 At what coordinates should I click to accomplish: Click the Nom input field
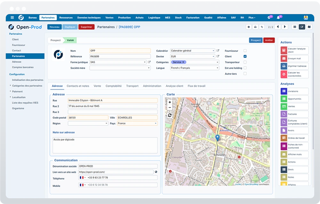[120, 51]
